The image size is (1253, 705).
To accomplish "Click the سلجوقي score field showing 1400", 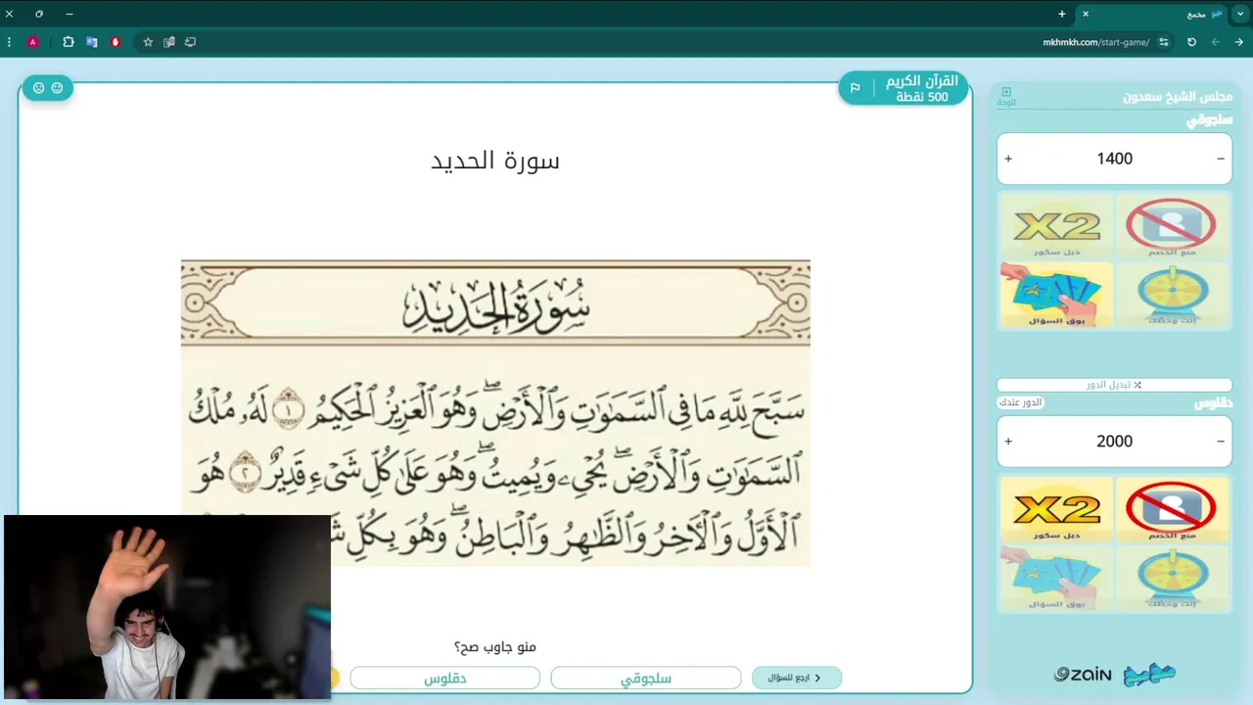I will click(x=1114, y=159).
